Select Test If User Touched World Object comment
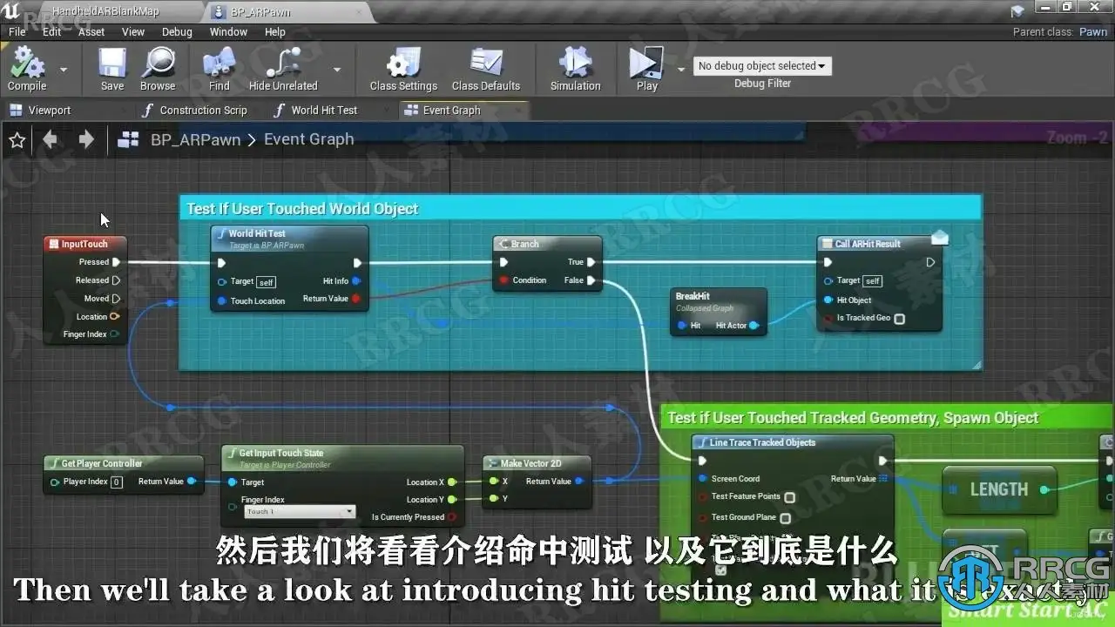The height and width of the screenshot is (627, 1115). pyautogui.click(x=580, y=209)
